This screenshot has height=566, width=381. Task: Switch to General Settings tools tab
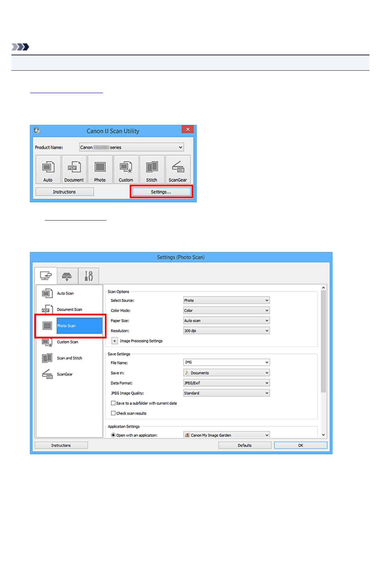point(88,276)
